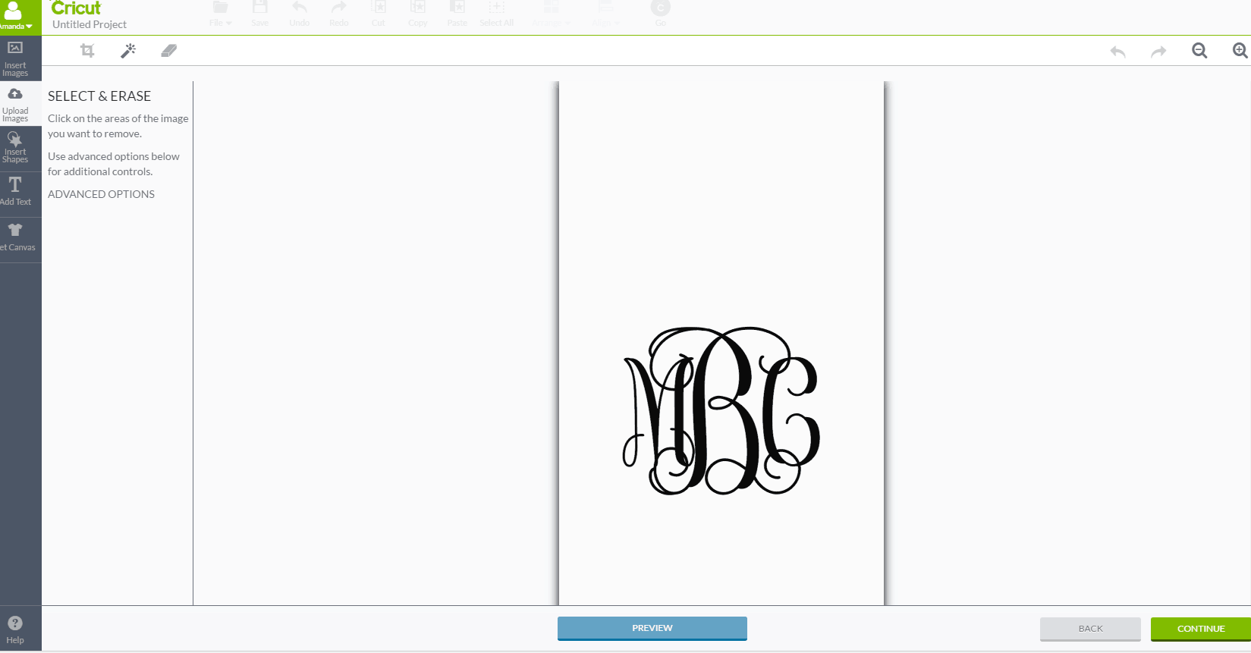Go BACK to previous step

[x=1090, y=629]
